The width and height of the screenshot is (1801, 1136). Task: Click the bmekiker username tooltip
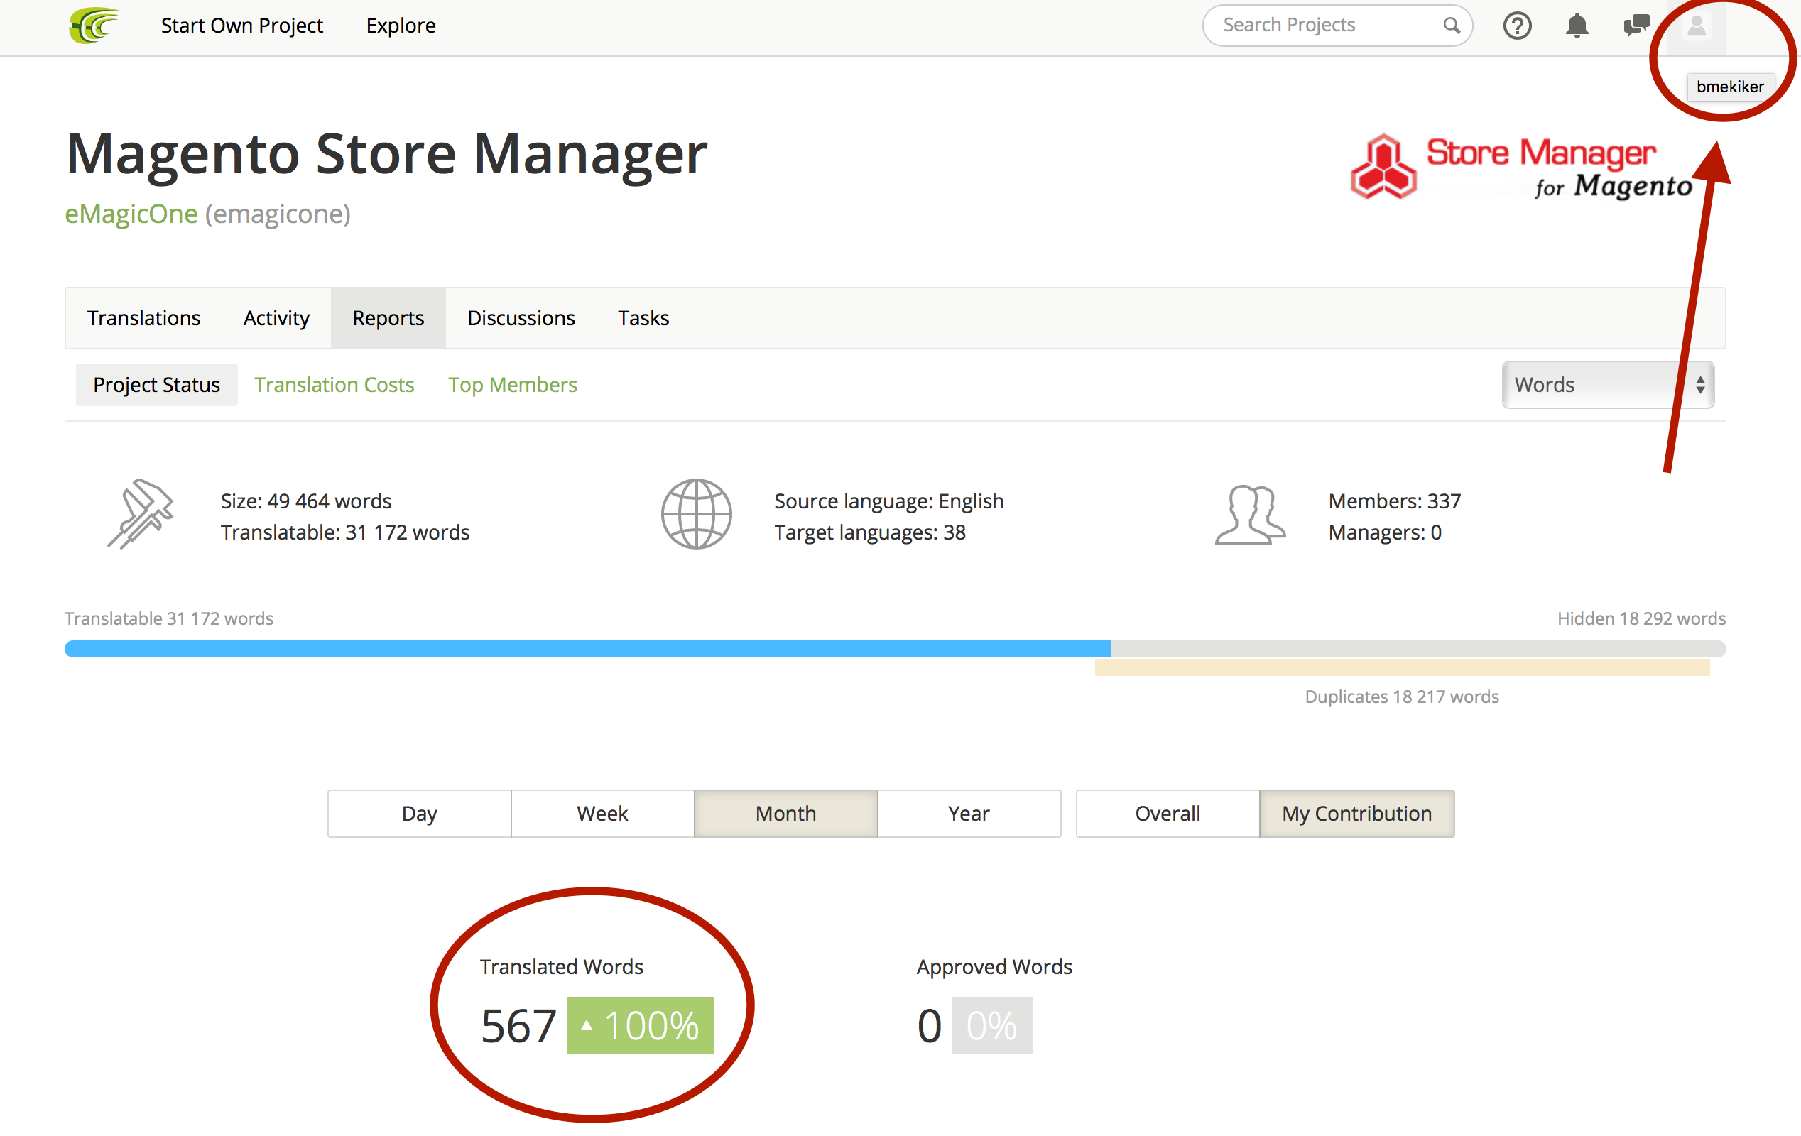pyautogui.click(x=1730, y=87)
